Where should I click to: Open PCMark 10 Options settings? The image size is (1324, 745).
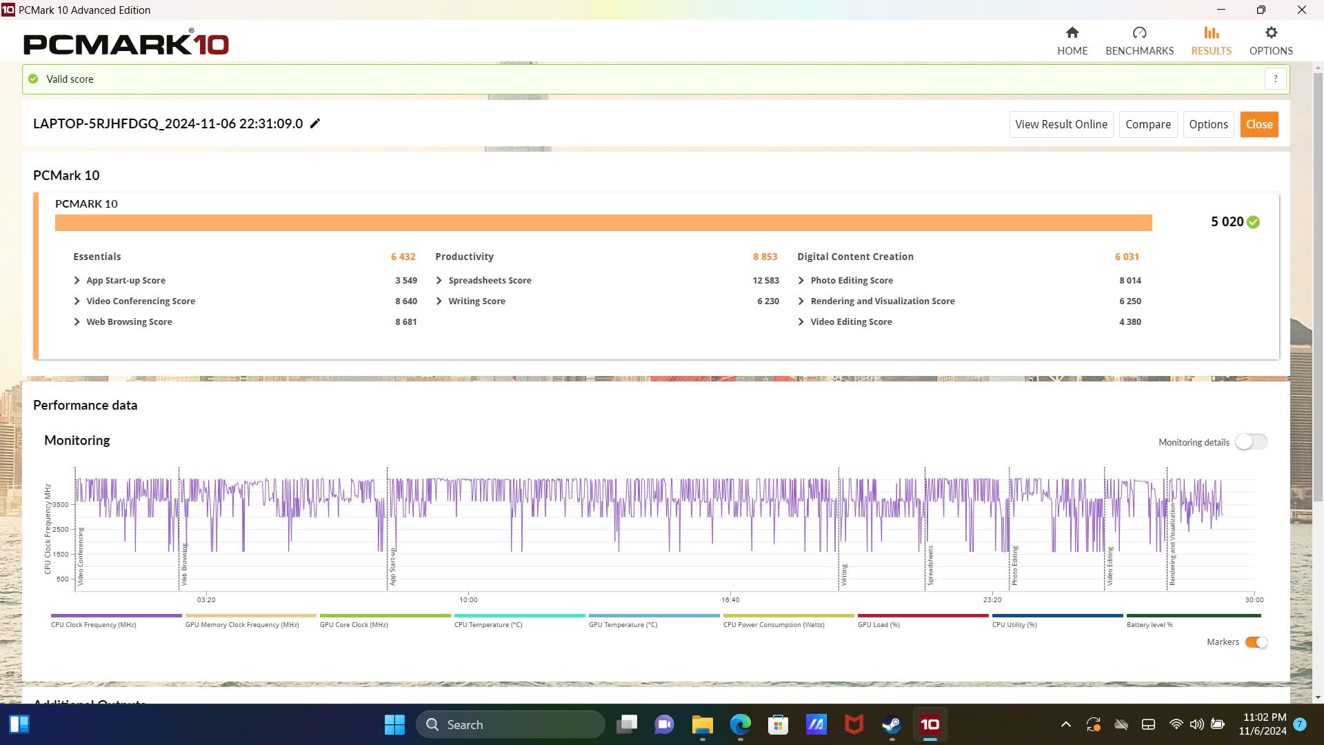point(1272,41)
